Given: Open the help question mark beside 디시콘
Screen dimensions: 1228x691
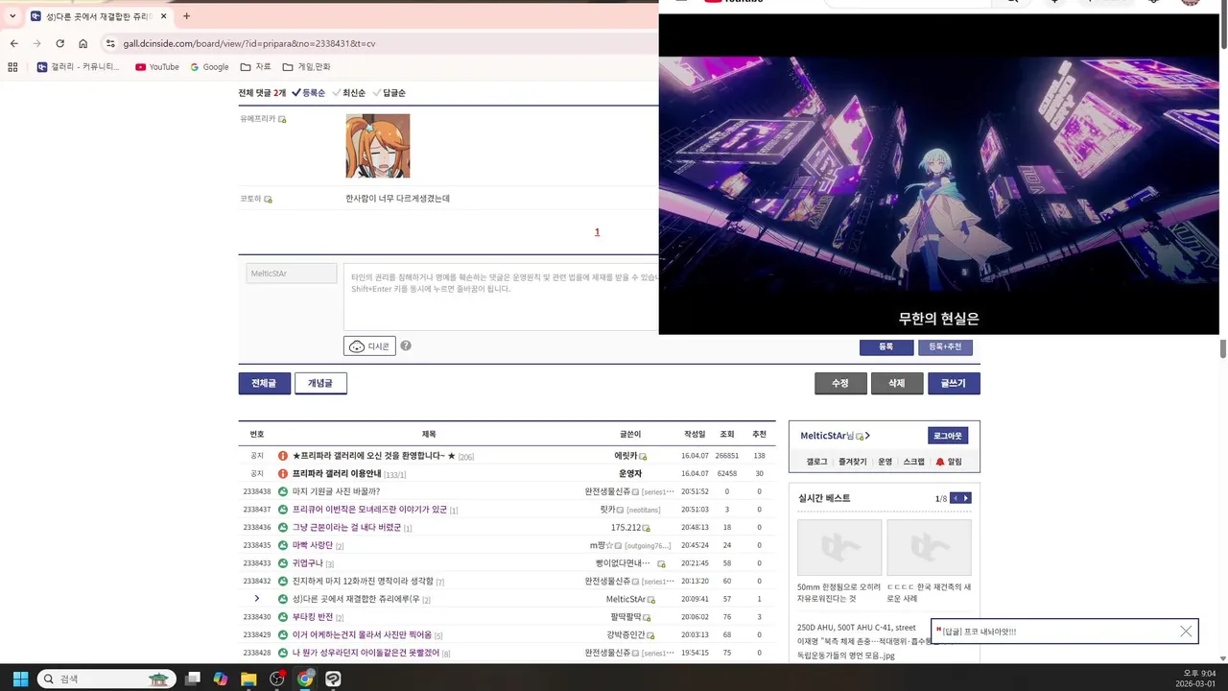Looking at the screenshot, I should click(x=406, y=345).
